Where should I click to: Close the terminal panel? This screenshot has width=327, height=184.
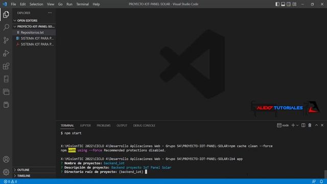pyautogui.click(x=322, y=125)
